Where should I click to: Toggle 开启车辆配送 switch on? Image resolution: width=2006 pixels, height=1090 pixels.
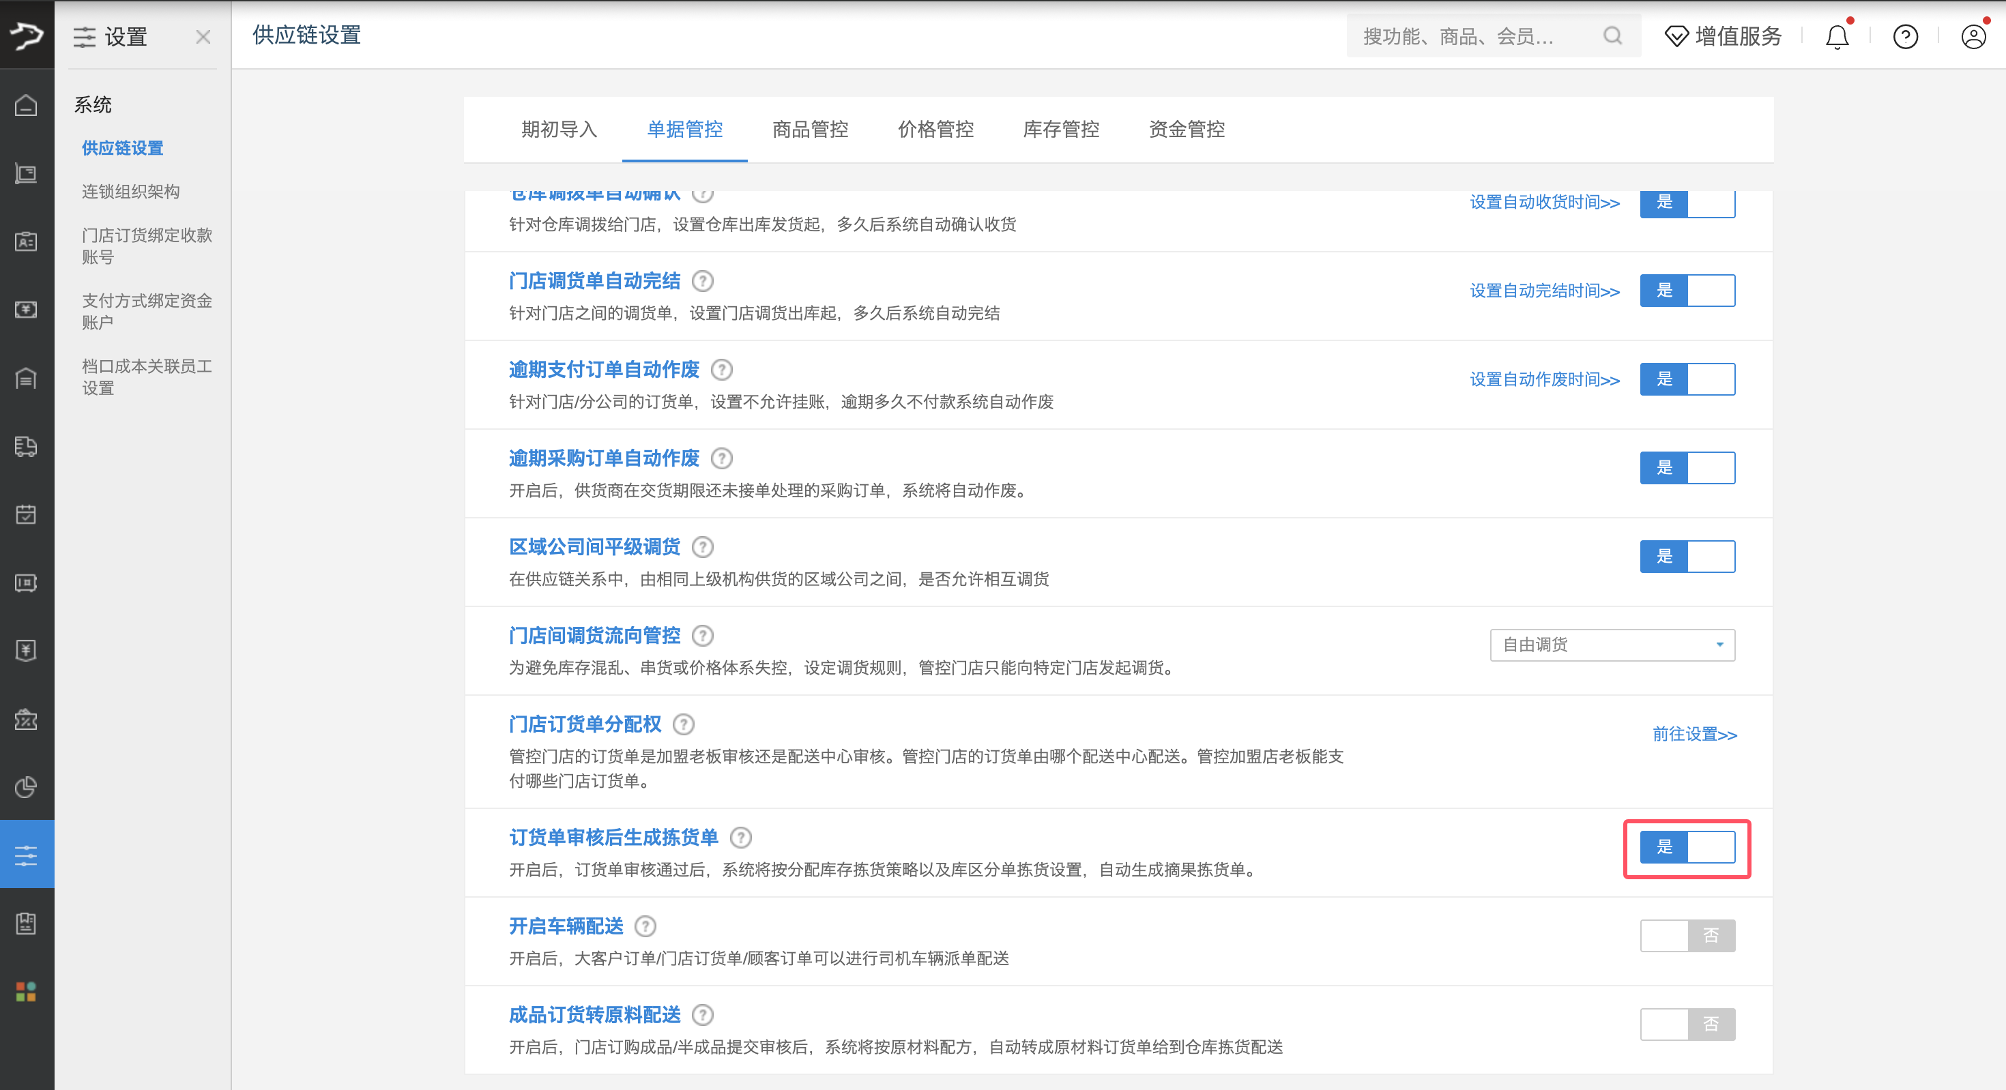click(1687, 936)
